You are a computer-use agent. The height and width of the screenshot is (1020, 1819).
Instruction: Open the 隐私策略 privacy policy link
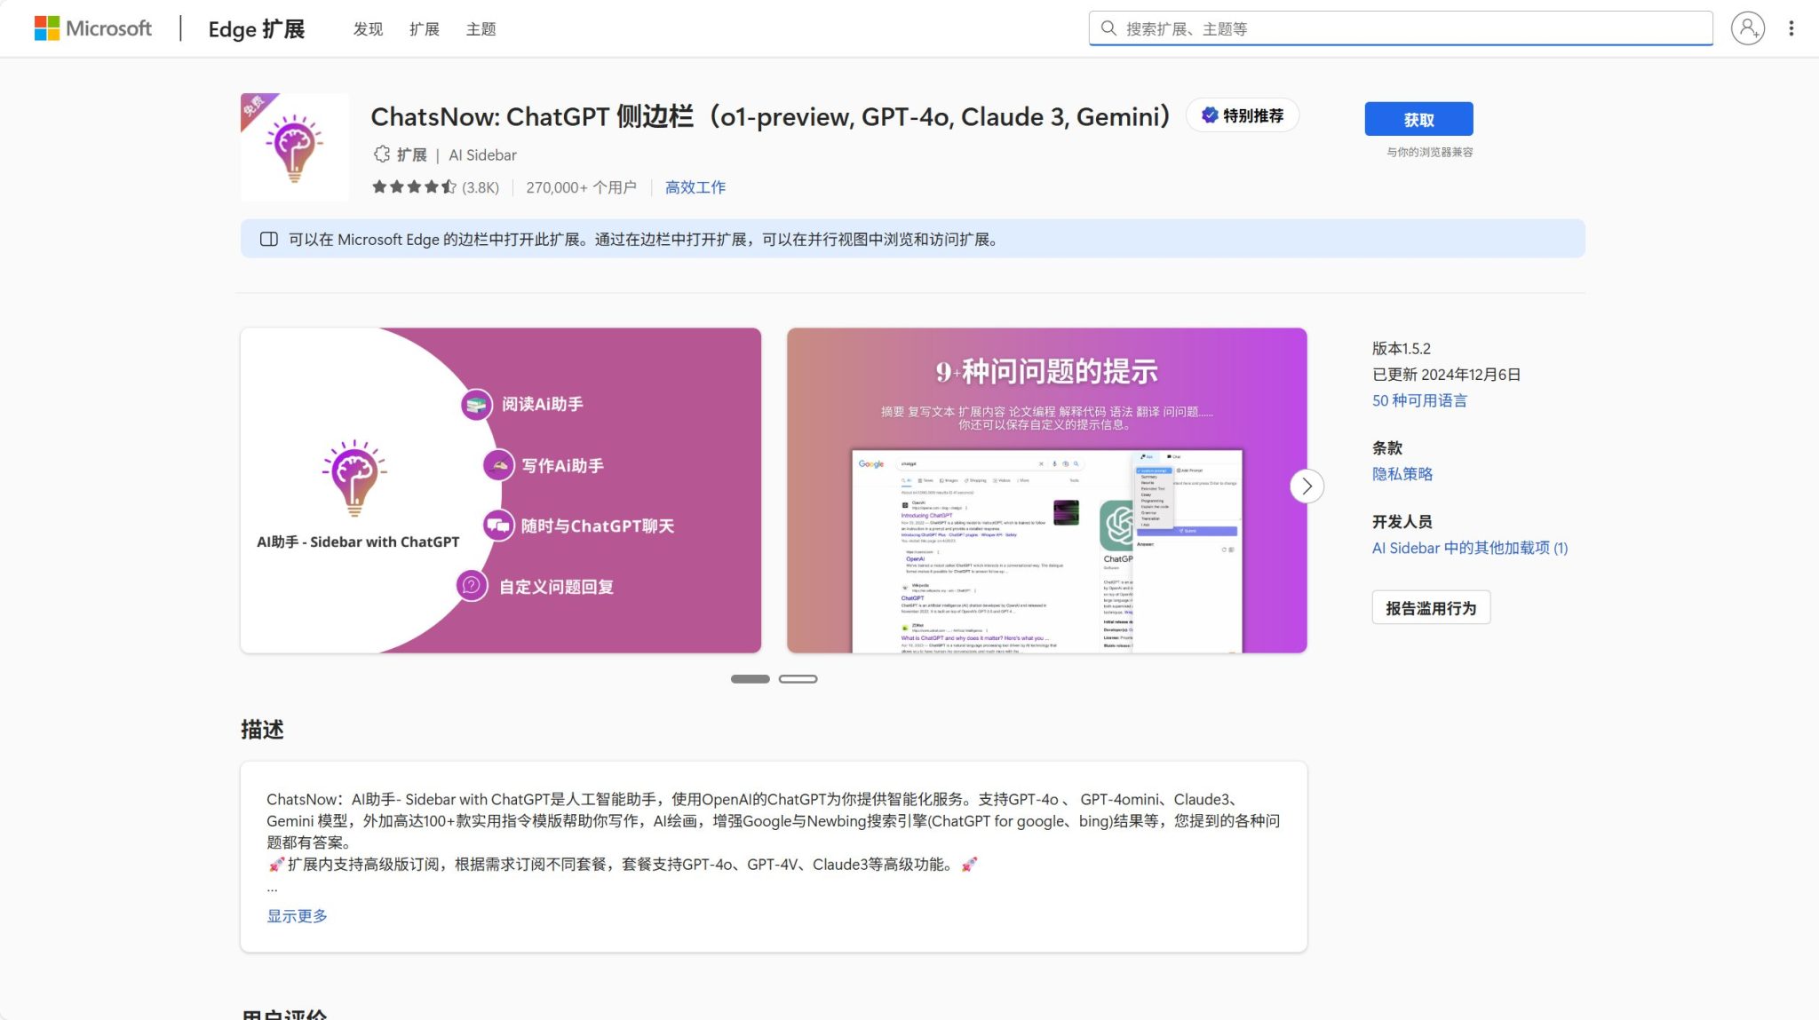[x=1403, y=473]
